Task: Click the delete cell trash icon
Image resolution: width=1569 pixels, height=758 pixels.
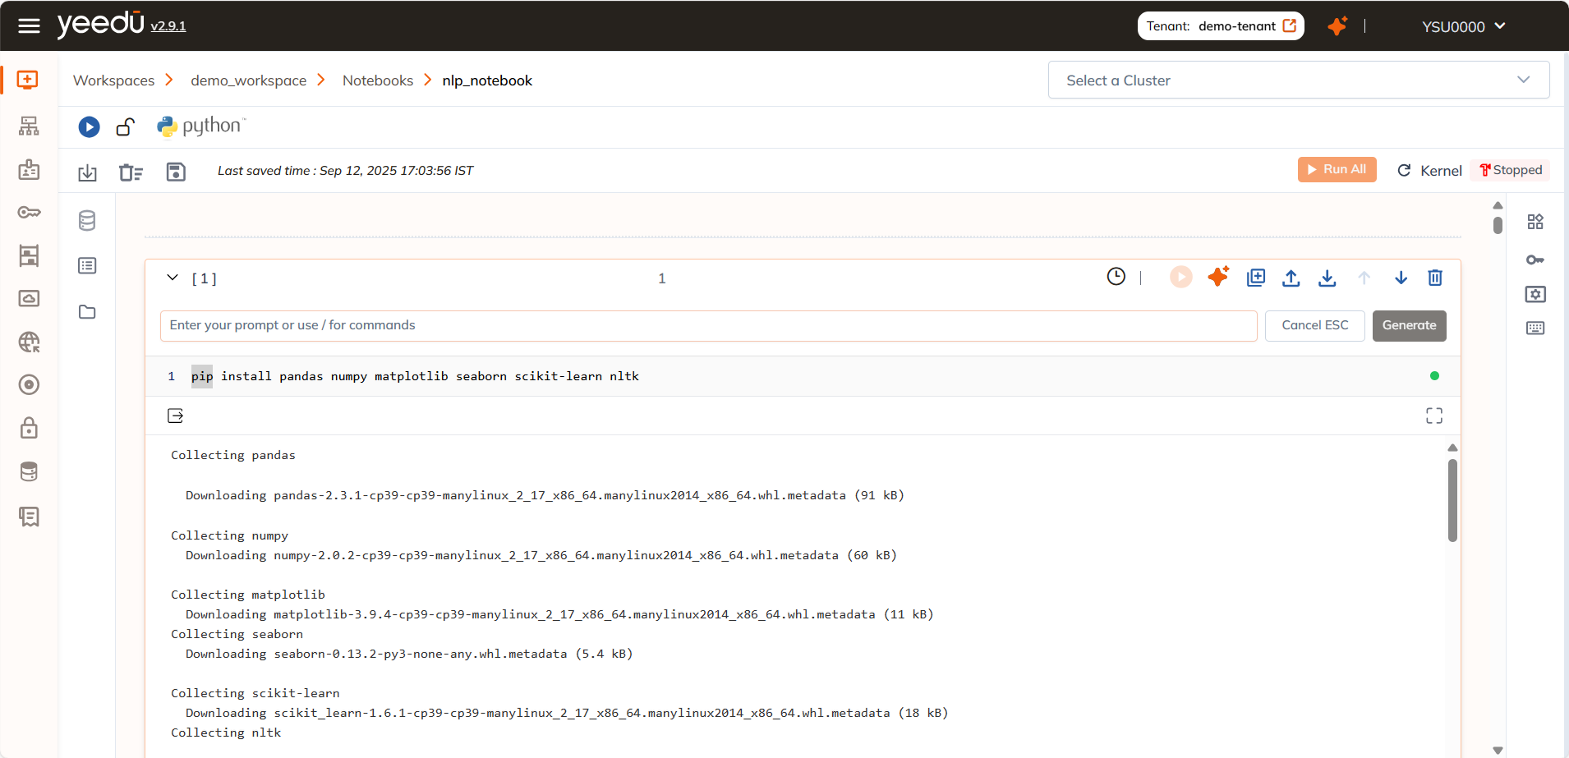Action: (1435, 278)
